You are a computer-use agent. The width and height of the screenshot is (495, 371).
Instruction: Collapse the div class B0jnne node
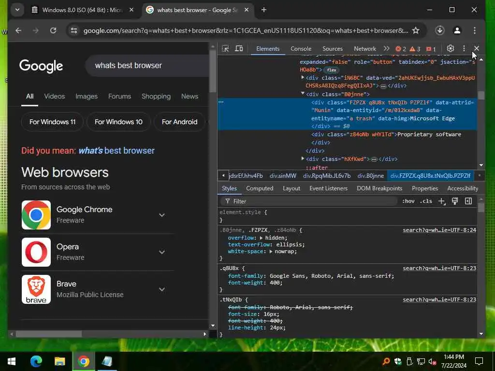point(303,94)
